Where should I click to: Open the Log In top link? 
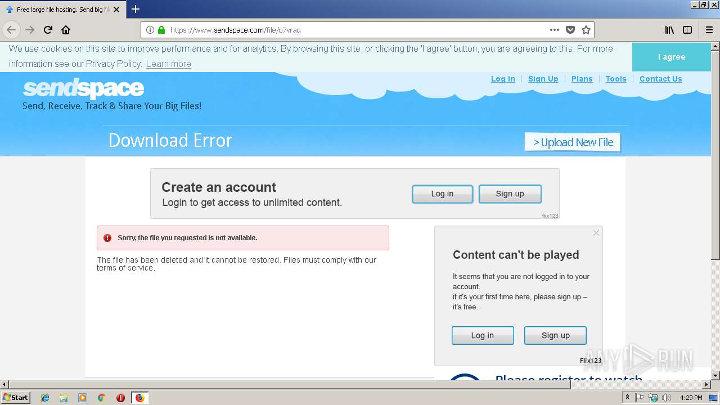503,79
